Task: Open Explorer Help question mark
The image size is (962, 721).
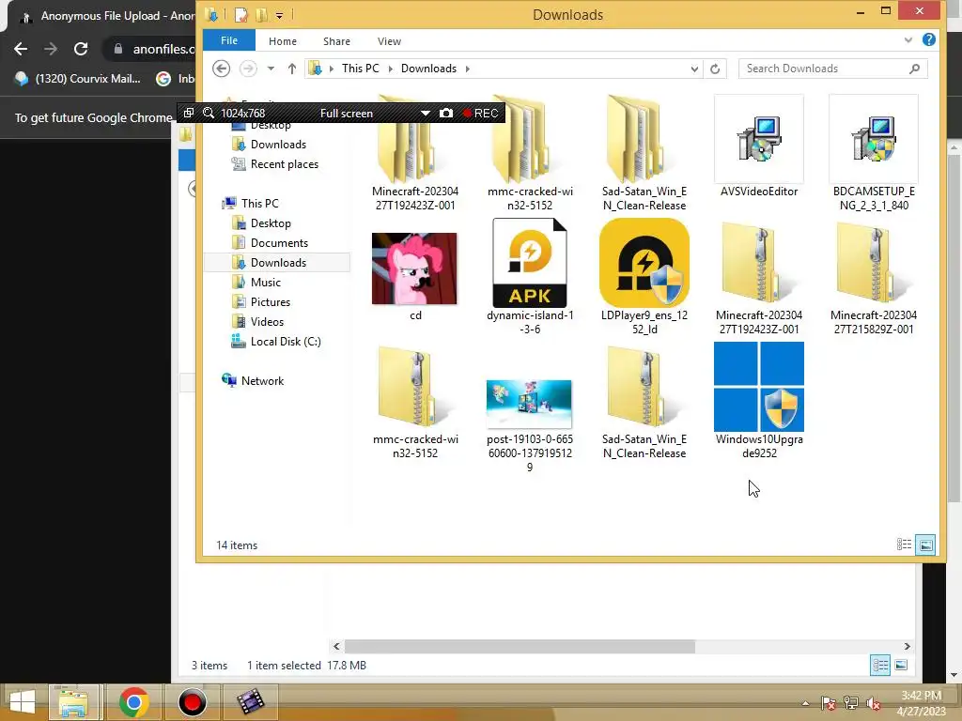Action: coord(929,39)
